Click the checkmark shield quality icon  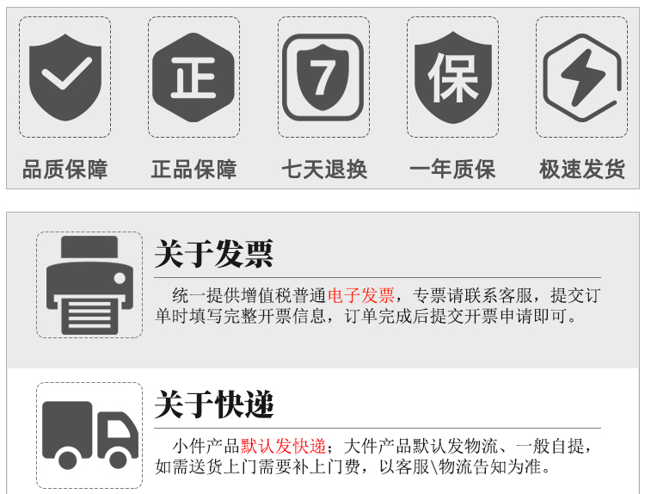click(65, 77)
